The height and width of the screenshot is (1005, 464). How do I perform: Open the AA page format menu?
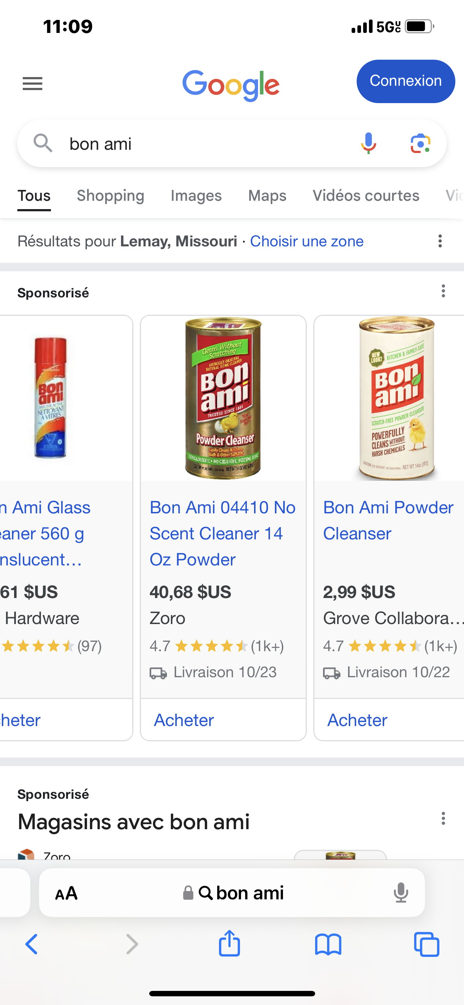(66, 893)
